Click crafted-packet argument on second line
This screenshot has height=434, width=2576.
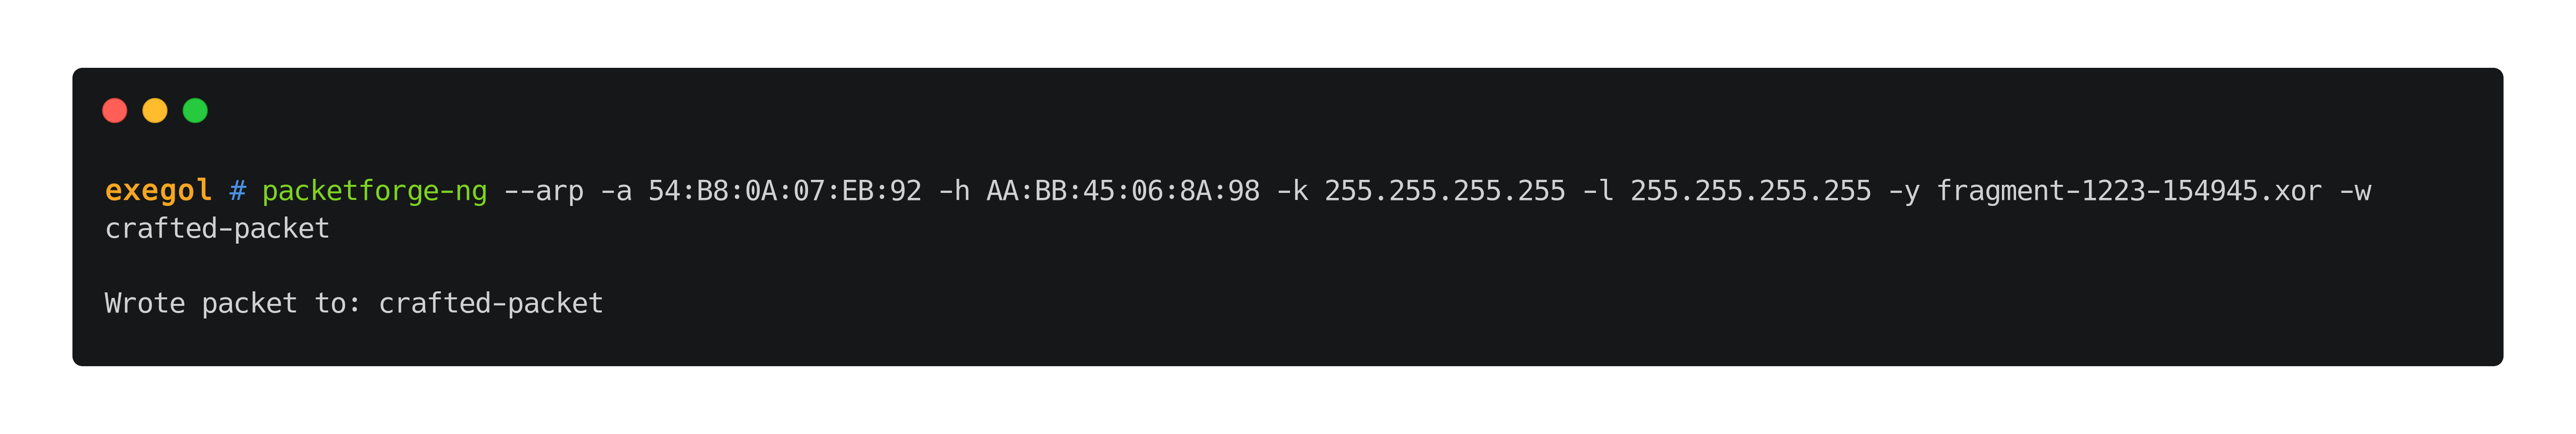pos(217,229)
